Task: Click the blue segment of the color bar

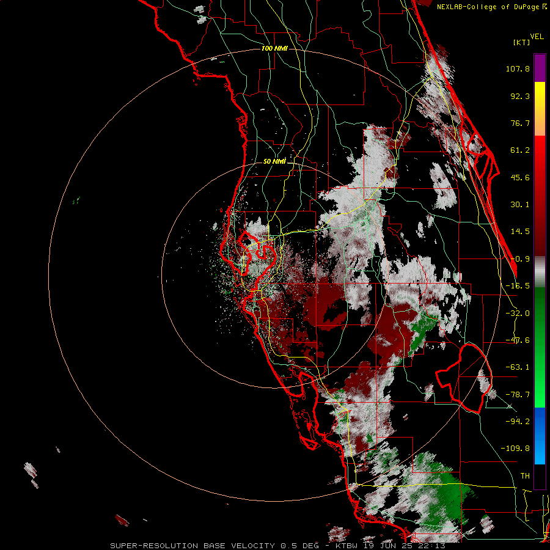Action: click(x=540, y=436)
